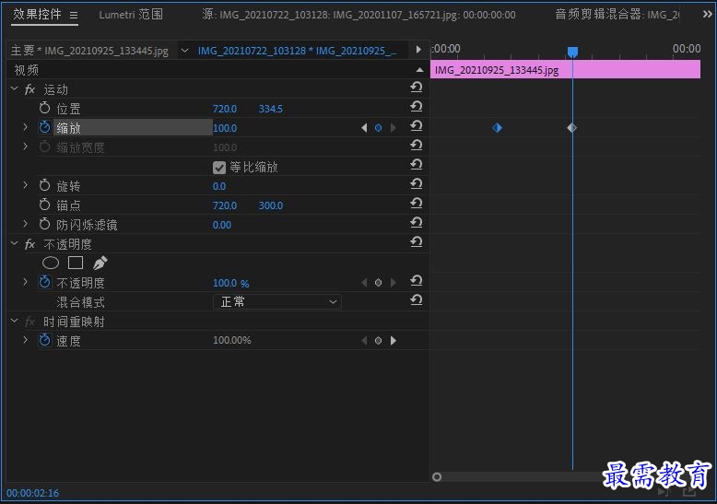Switch to the Lumetri 范围 tab
Screen dimensions: 717x504
pos(131,15)
